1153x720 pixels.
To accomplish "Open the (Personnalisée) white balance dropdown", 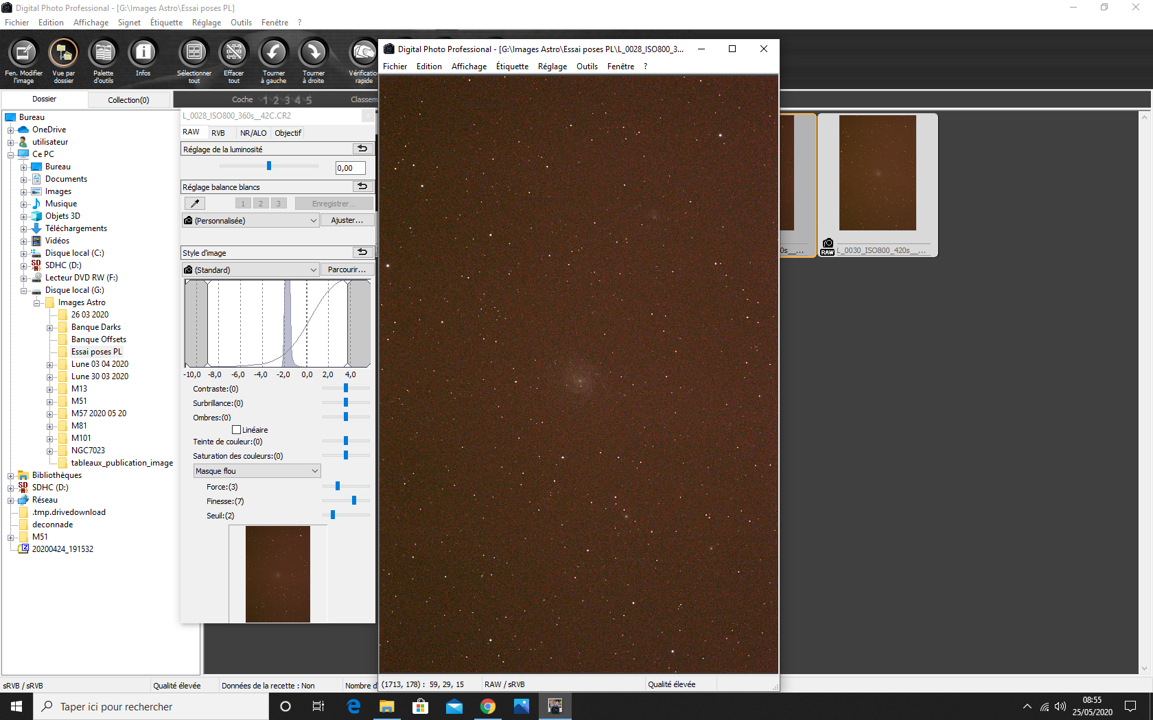I will click(251, 221).
